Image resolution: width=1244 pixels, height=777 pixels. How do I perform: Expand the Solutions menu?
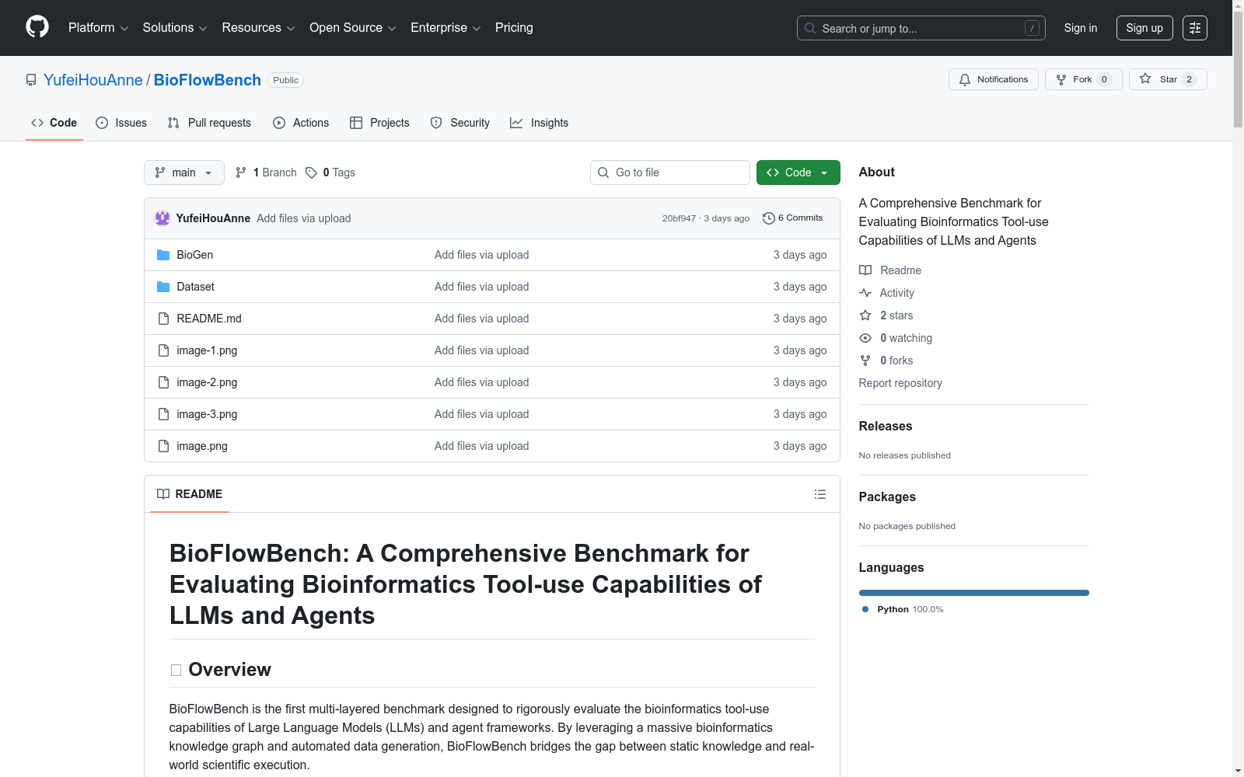coord(175,28)
